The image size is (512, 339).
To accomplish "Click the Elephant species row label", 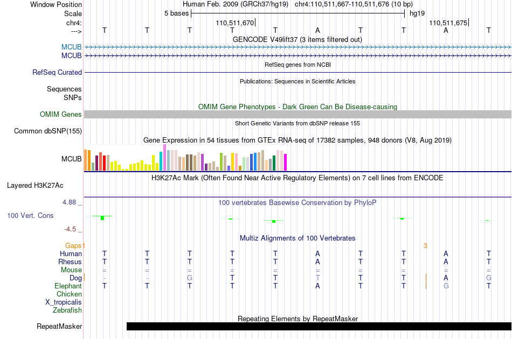I will (x=68, y=286).
